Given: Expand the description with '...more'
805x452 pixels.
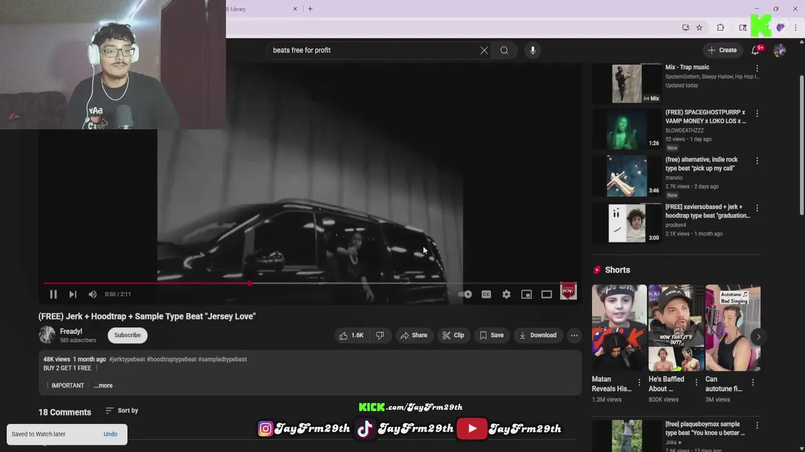Looking at the screenshot, I should [103, 385].
